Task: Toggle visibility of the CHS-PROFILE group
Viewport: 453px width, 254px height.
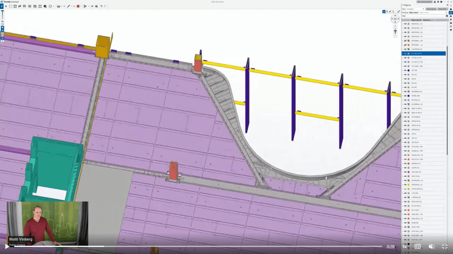Action: click(405, 49)
